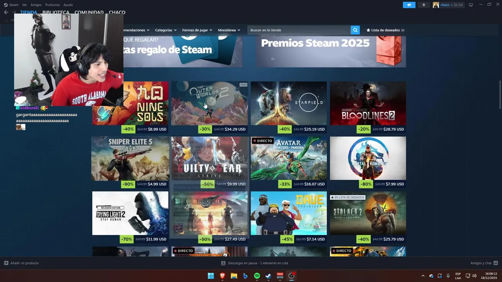Switch to Steam in the taskbar

(x=268, y=276)
